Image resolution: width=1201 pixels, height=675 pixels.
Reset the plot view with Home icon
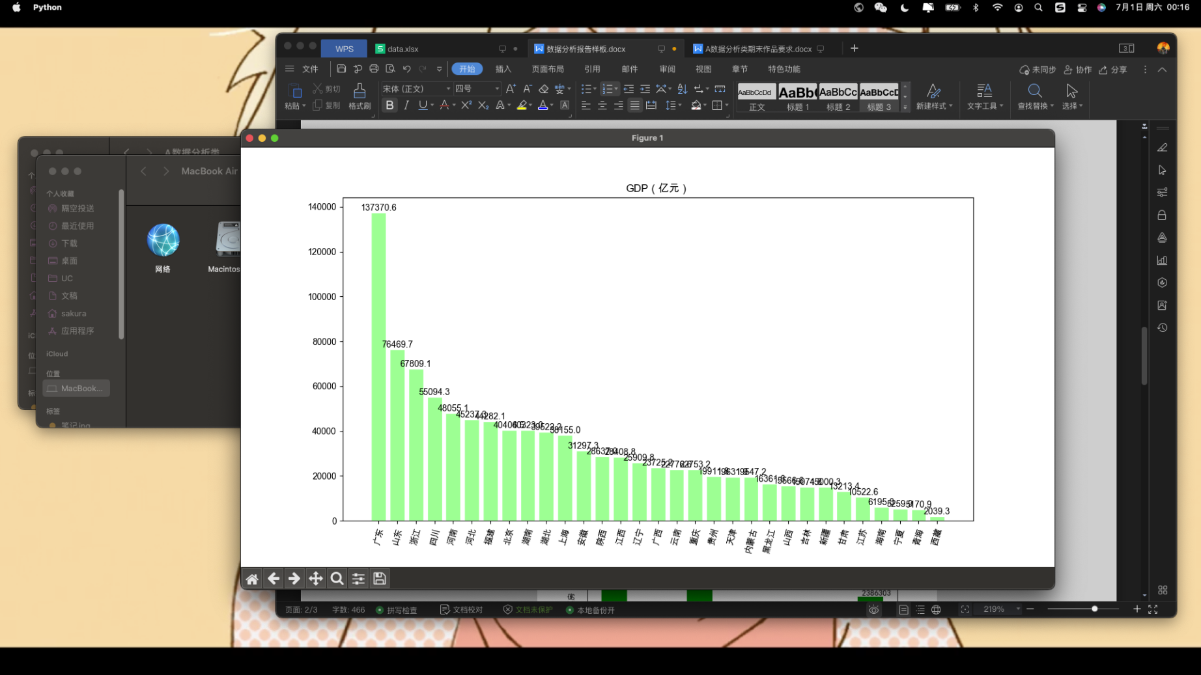coord(252,579)
